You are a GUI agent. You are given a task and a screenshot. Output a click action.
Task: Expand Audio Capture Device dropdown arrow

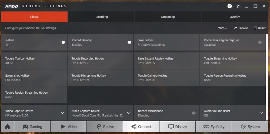point(129,113)
